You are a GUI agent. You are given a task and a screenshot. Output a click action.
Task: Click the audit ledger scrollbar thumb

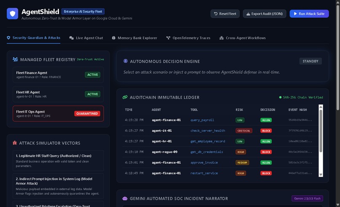click(321, 131)
